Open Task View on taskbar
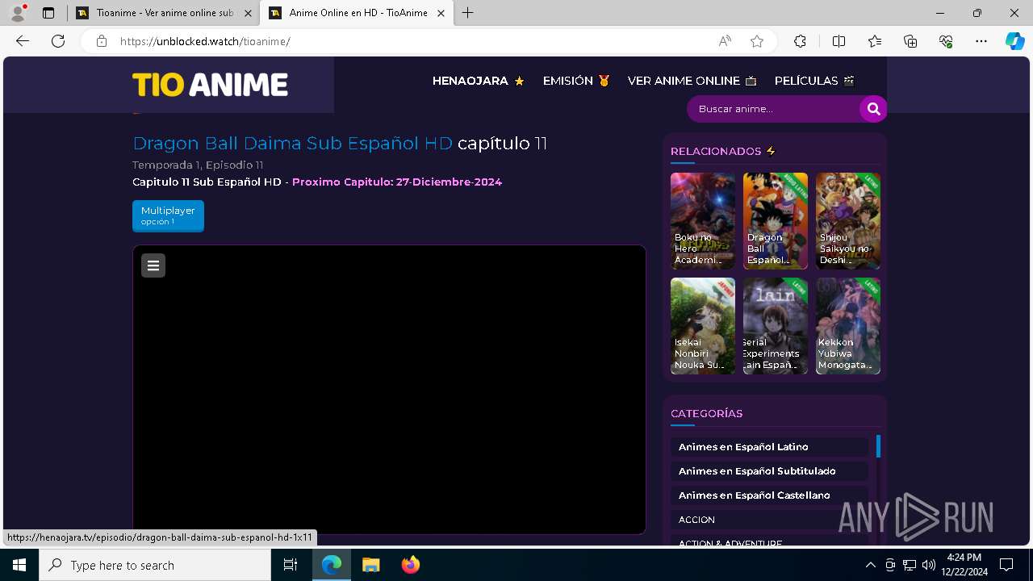 point(291,565)
